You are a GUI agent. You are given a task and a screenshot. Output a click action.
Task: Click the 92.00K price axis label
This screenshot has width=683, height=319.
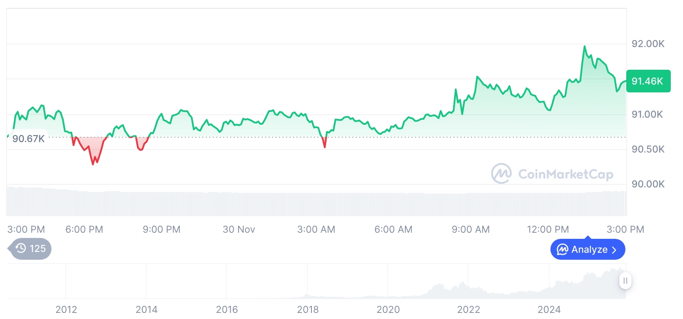click(x=648, y=44)
